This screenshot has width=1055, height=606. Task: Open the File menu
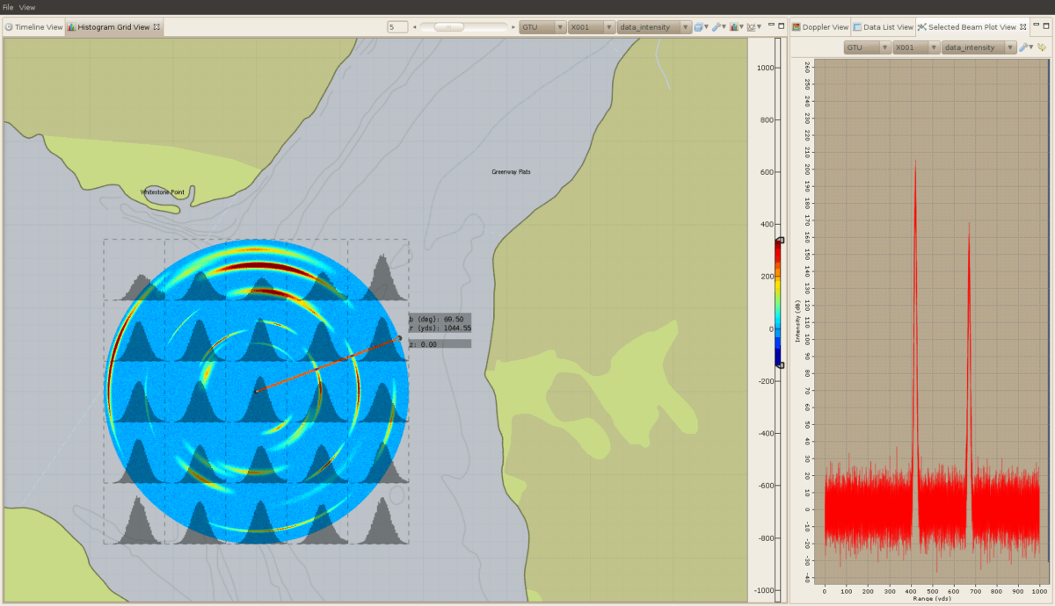click(x=8, y=7)
